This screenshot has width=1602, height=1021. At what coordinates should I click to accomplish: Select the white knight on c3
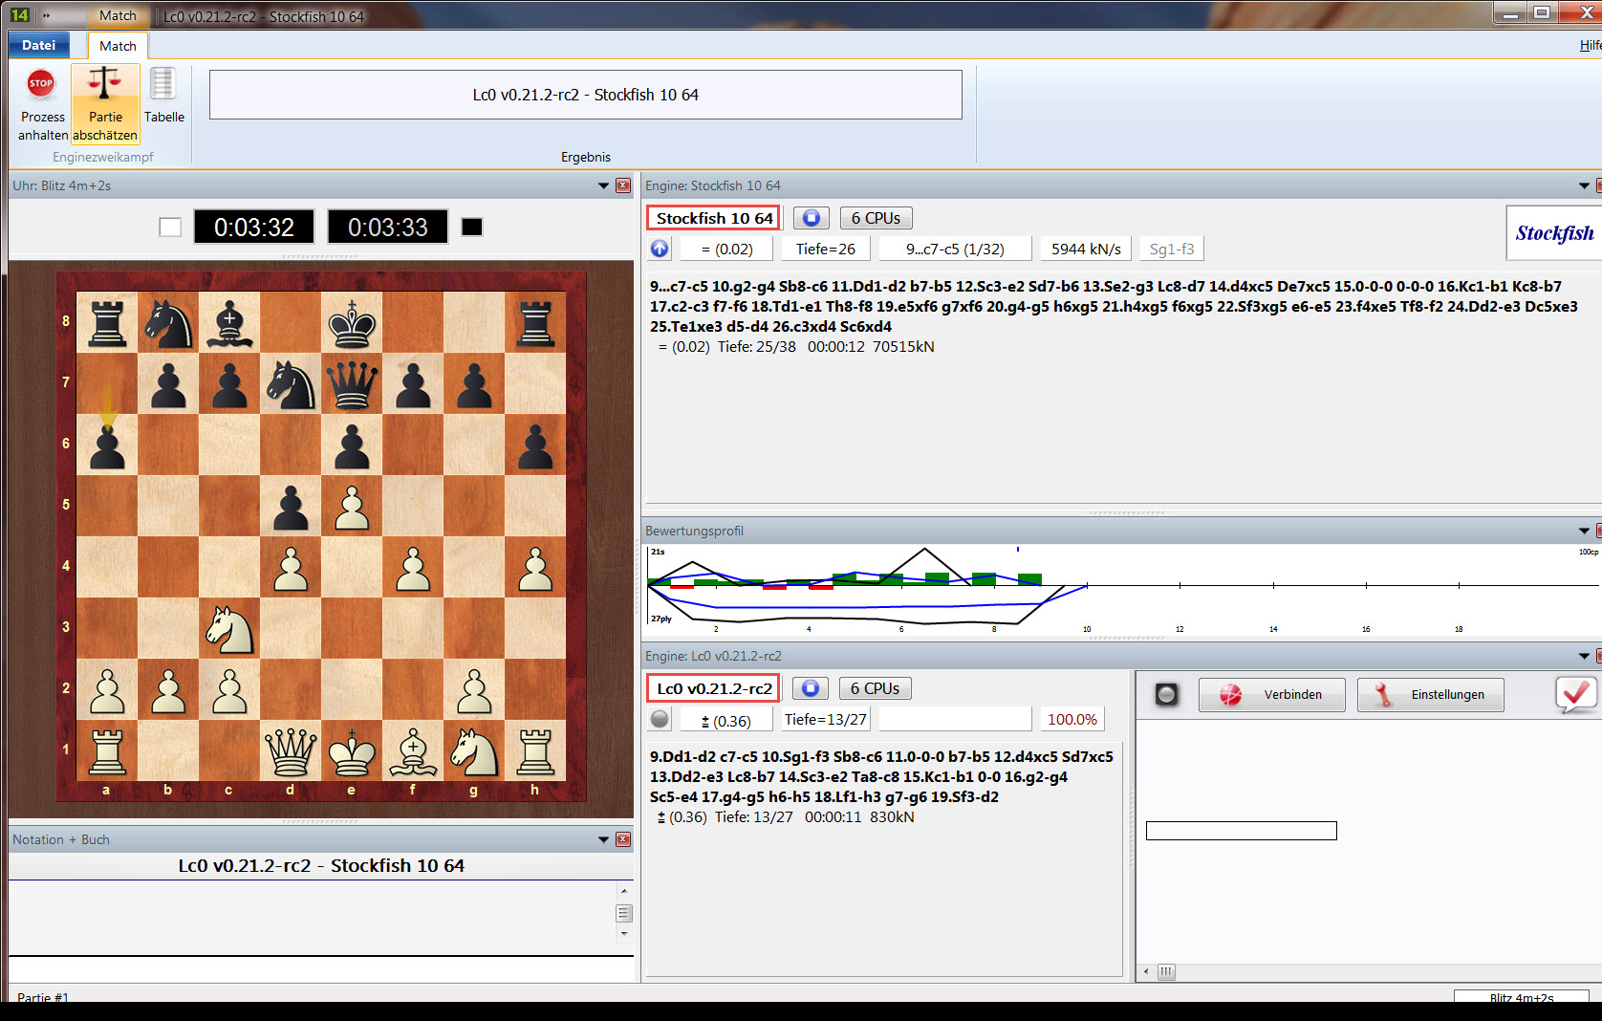coord(229,628)
